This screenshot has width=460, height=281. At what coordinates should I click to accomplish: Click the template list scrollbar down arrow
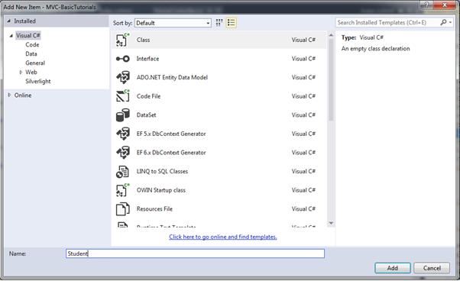[x=331, y=223]
